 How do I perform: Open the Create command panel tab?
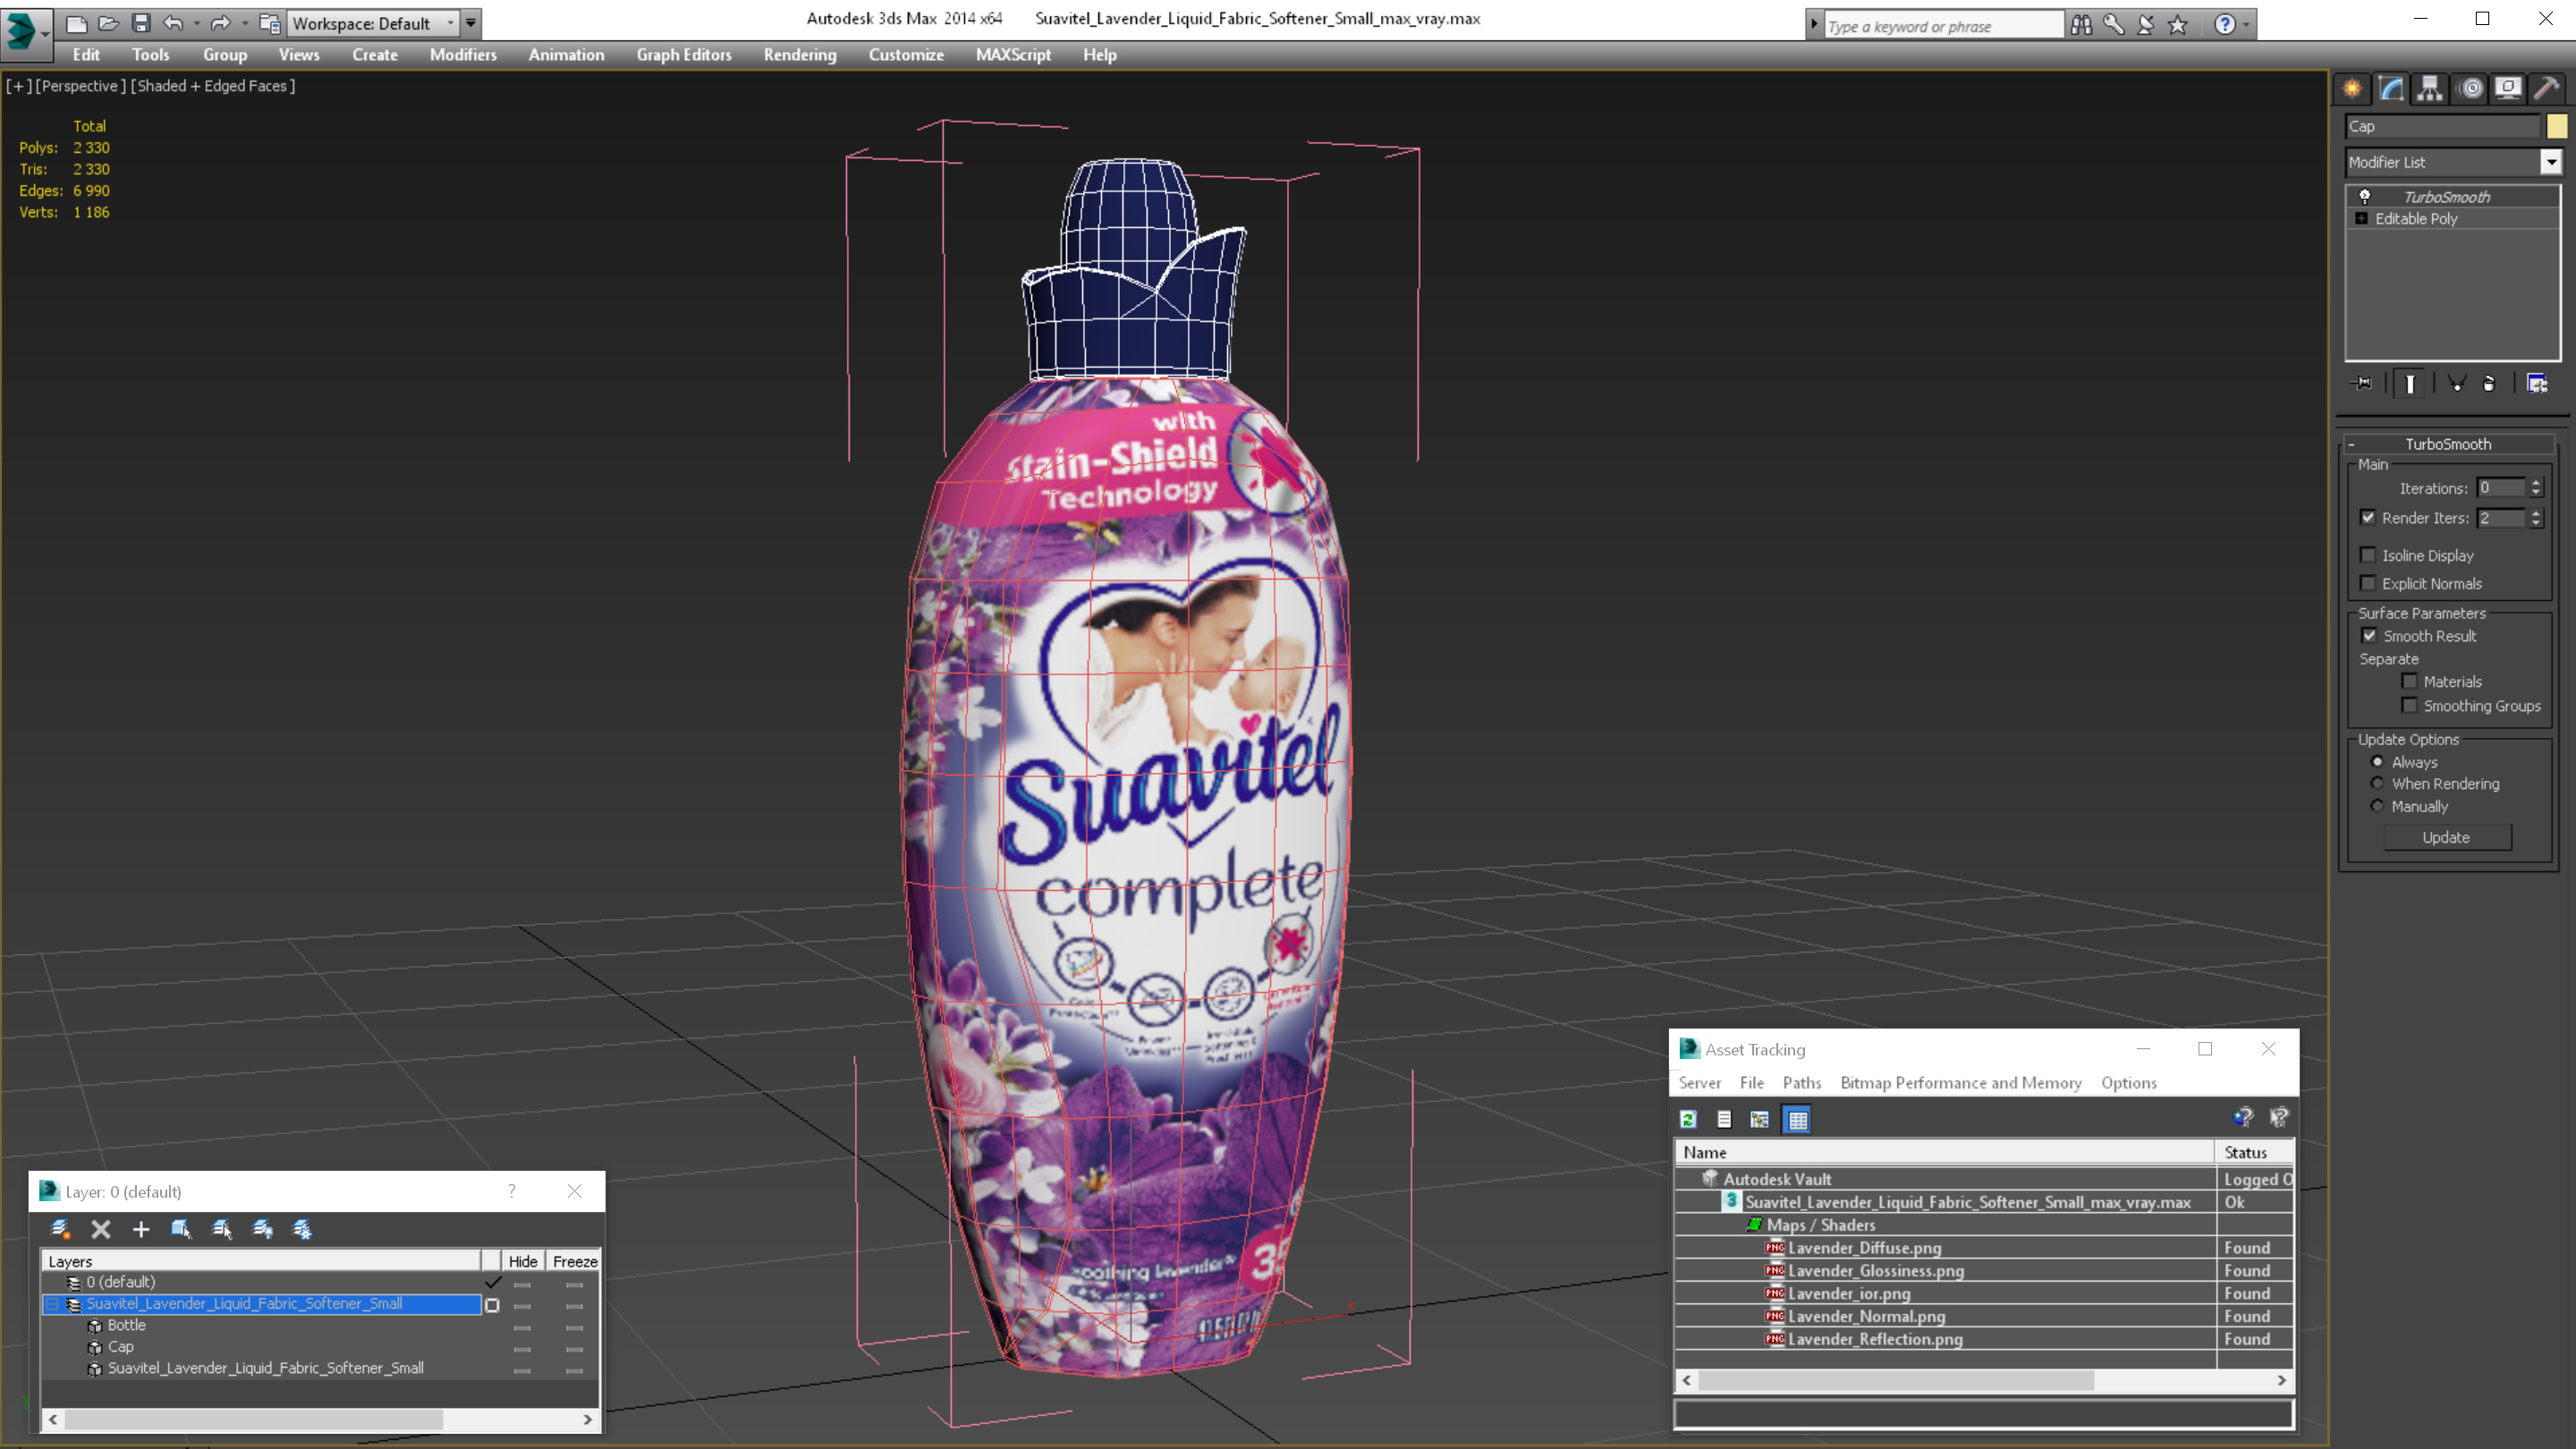click(x=2352, y=89)
